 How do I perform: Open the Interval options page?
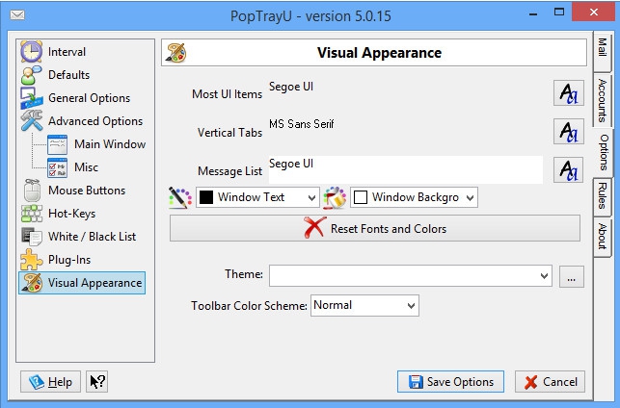(x=67, y=52)
